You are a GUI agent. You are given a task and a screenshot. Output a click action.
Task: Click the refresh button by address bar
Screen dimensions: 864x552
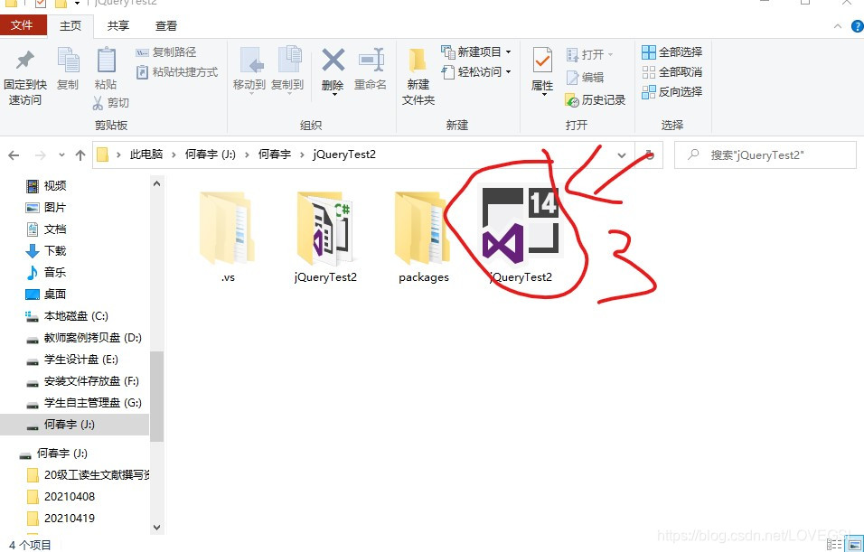coord(650,155)
